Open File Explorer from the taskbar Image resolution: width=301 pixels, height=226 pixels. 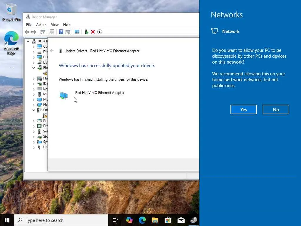(155, 220)
